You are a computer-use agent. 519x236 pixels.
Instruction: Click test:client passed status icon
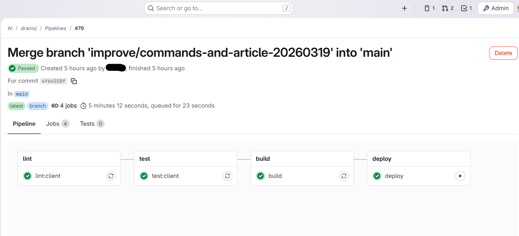(x=144, y=176)
